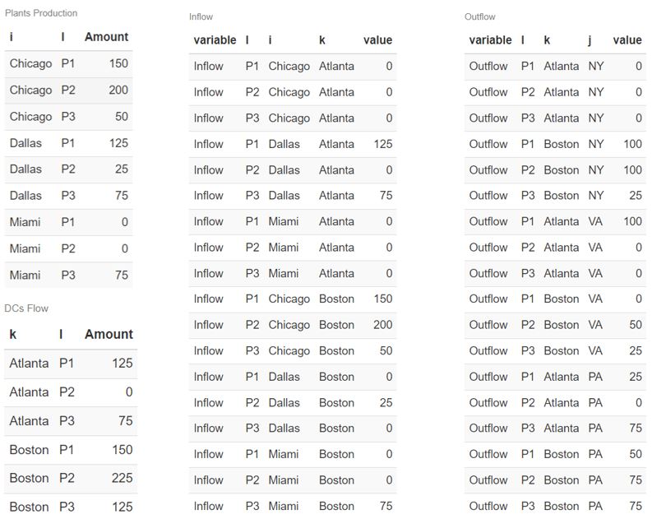
Task: Click the DCs Flow table title
Action: click(26, 308)
